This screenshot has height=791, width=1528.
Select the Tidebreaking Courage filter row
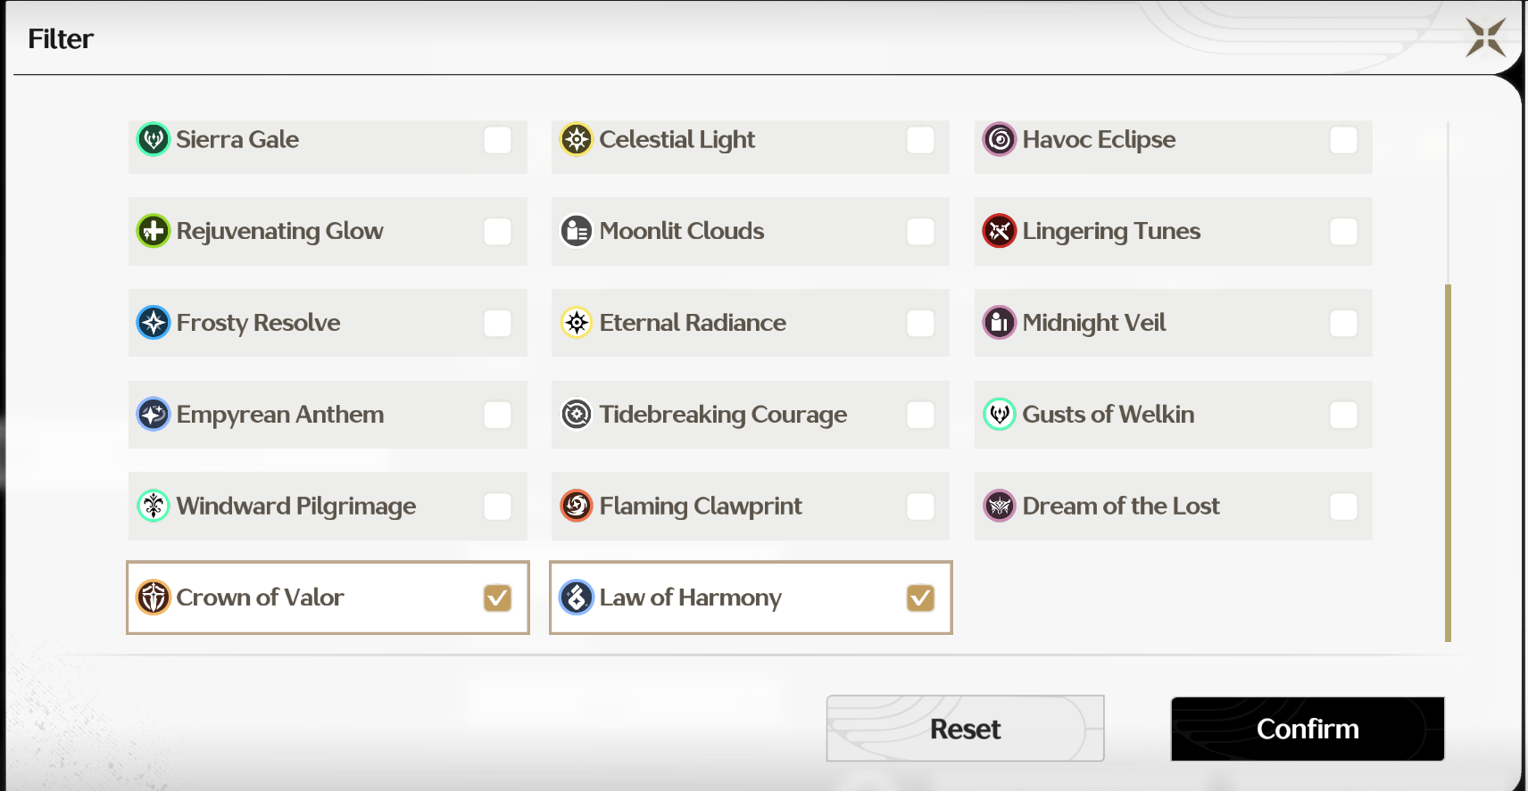[750, 415]
